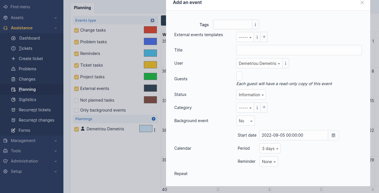Enable the Not planned tasks checkbox
Viewport: 379px width, 193px height.
tap(76, 100)
